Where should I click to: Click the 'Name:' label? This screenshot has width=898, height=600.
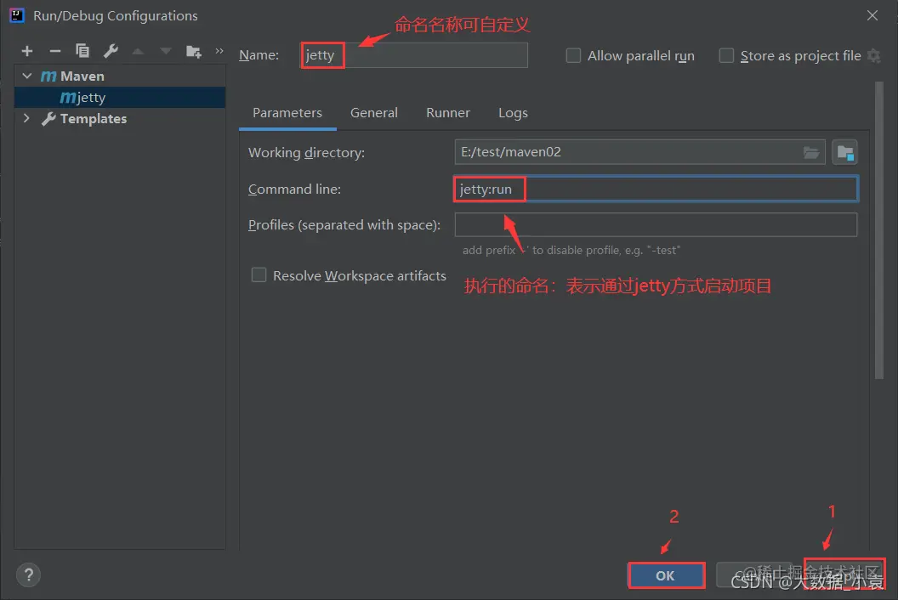259,55
